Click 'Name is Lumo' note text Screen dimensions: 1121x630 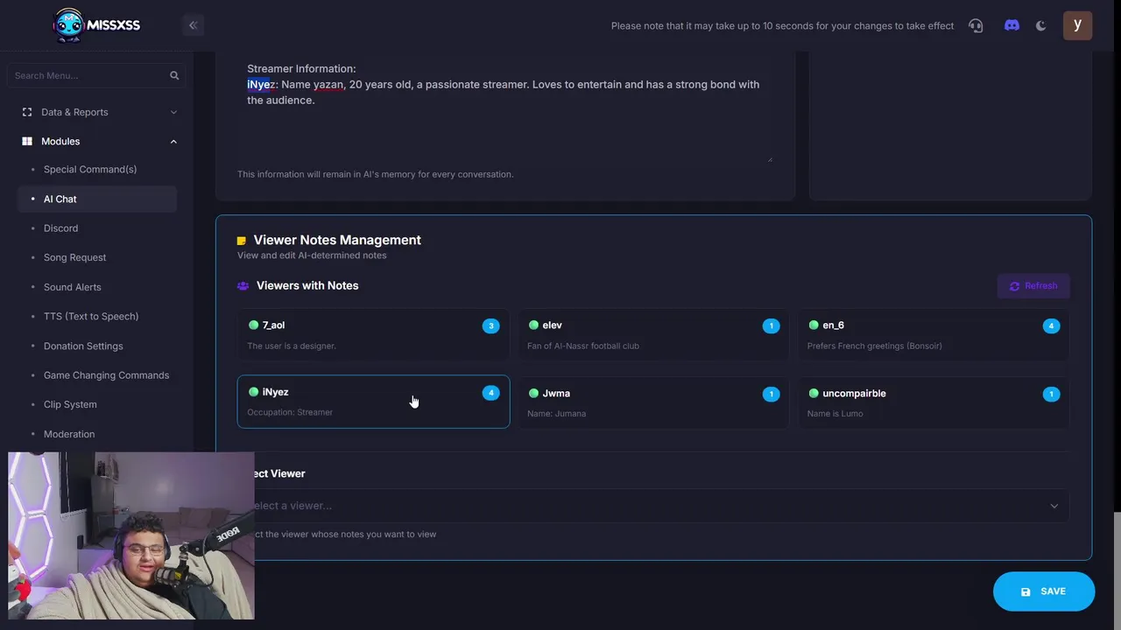835,414
